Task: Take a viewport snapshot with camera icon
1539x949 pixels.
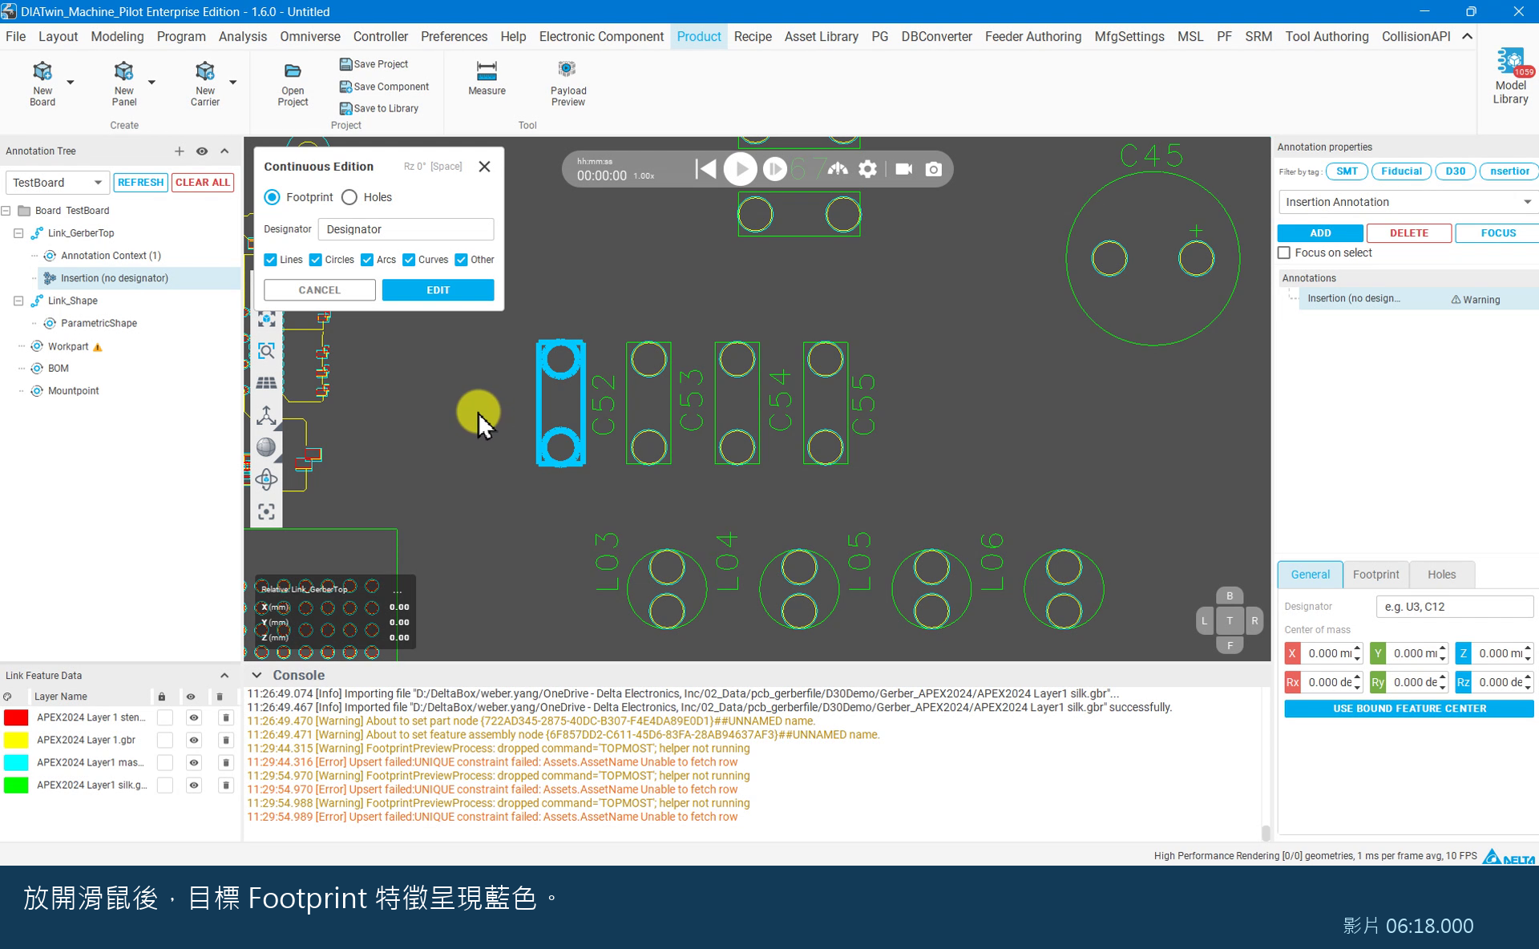Action: pos(934,169)
